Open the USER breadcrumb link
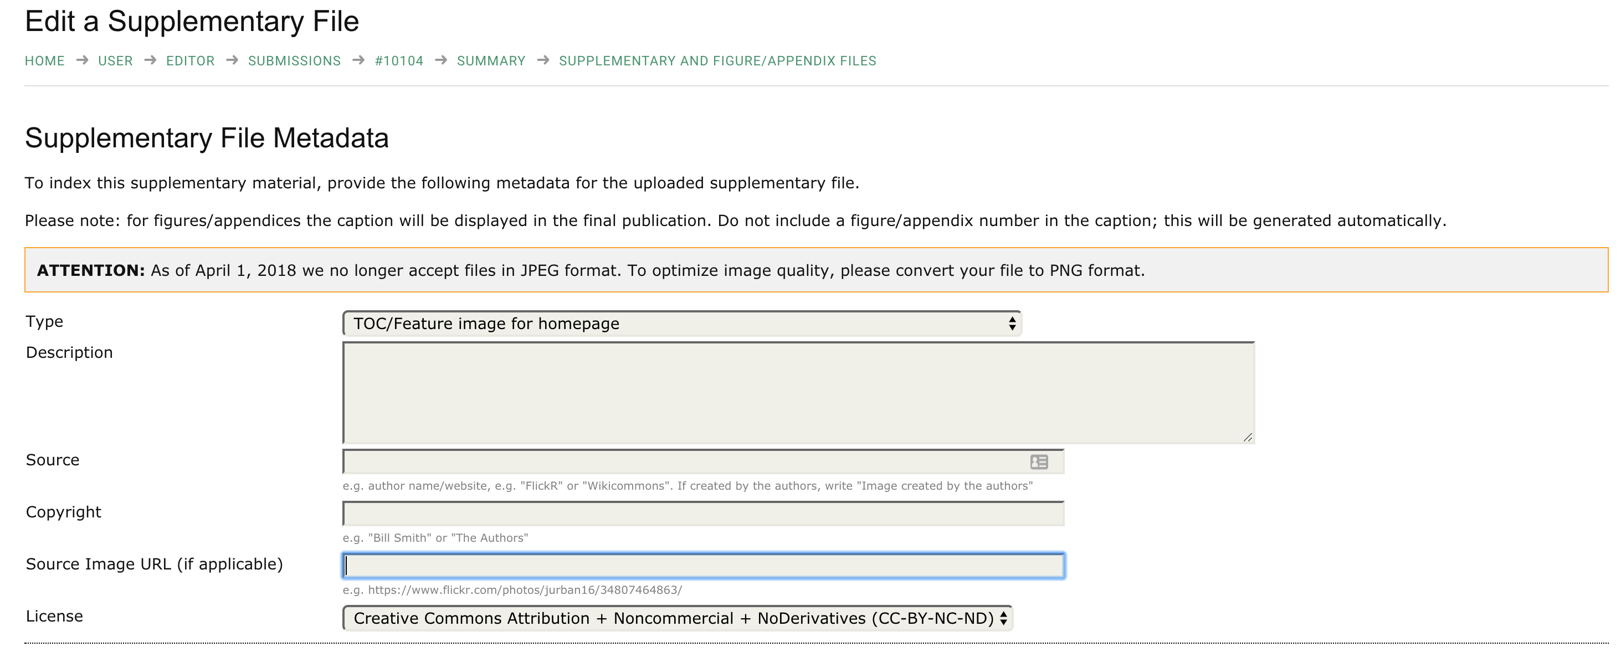This screenshot has width=1621, height=657. (x=115, y=61)
